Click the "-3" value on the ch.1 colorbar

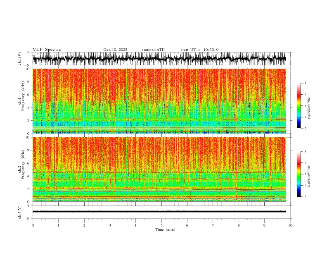[305, 83]
